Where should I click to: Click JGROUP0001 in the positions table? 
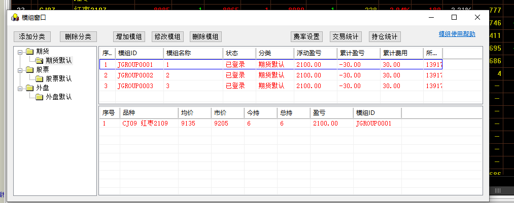(373, 123)
